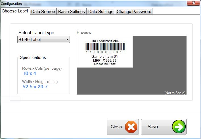The height and width of the screenshot is (139, 201).
Task: Click the Width x Height (mms) label
Action: (x=40, y=82)
